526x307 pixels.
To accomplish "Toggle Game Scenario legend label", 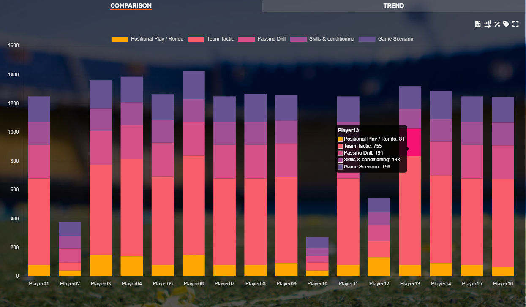I will click(x=395, y=39).
